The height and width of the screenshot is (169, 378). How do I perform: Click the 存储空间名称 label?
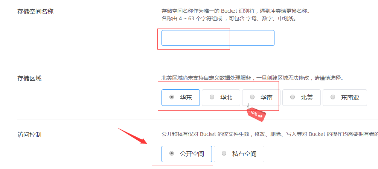coord(35,11)
